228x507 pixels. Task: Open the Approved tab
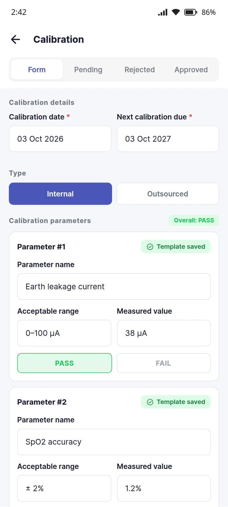point(191,69)
